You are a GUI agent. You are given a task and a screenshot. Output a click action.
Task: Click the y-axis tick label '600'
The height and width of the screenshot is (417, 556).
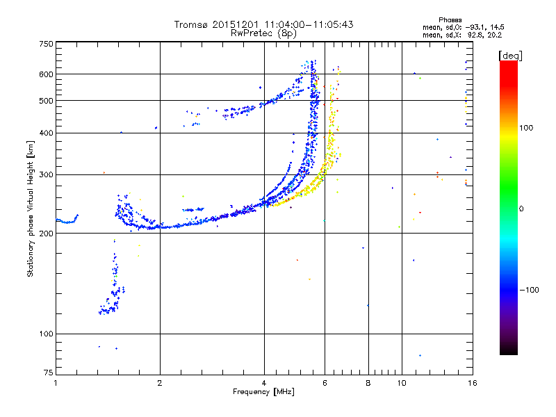coord(46,74)
